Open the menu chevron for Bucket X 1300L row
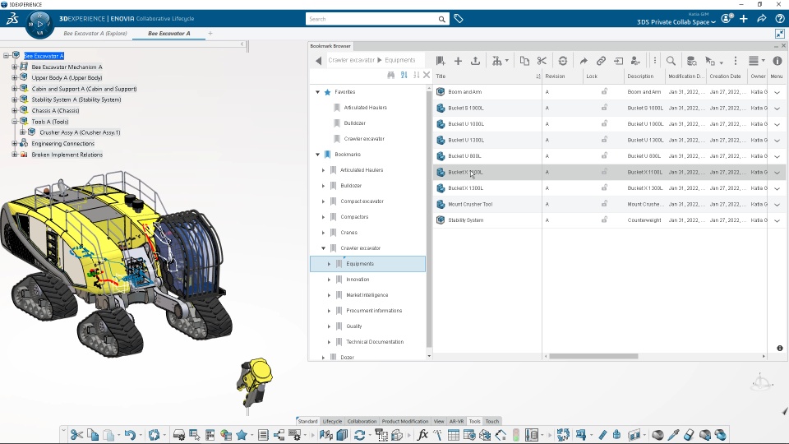The height and width of the screenshot is (444, 789). (777, 188)
